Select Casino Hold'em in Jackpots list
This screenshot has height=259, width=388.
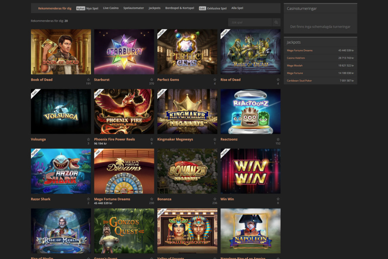click(x=296, y=58)
